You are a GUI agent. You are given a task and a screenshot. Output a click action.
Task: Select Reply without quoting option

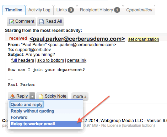coord(32,111)
